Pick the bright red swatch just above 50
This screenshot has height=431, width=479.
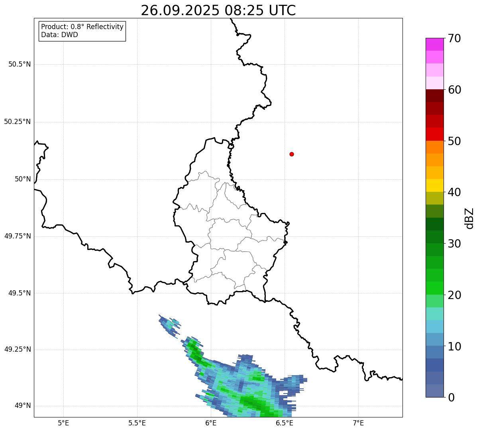434,134
